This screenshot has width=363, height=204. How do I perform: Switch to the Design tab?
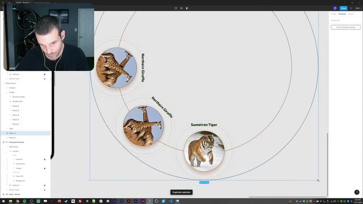click(x=334, y=14)
